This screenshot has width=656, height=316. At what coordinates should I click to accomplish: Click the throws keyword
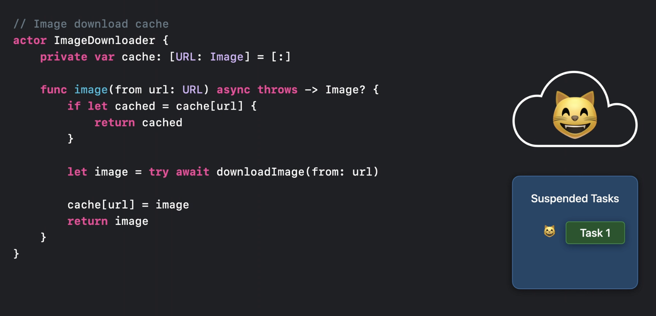[277, 89]
